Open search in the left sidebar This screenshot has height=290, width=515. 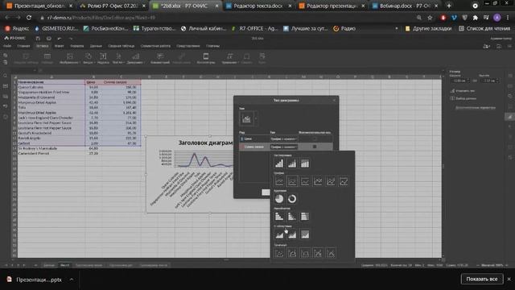click(x=6, y=76)
